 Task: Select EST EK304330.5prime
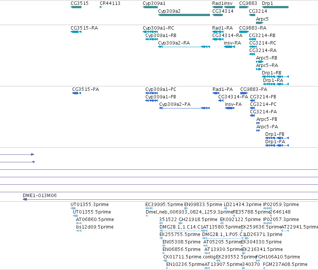(x=261, y=242)
